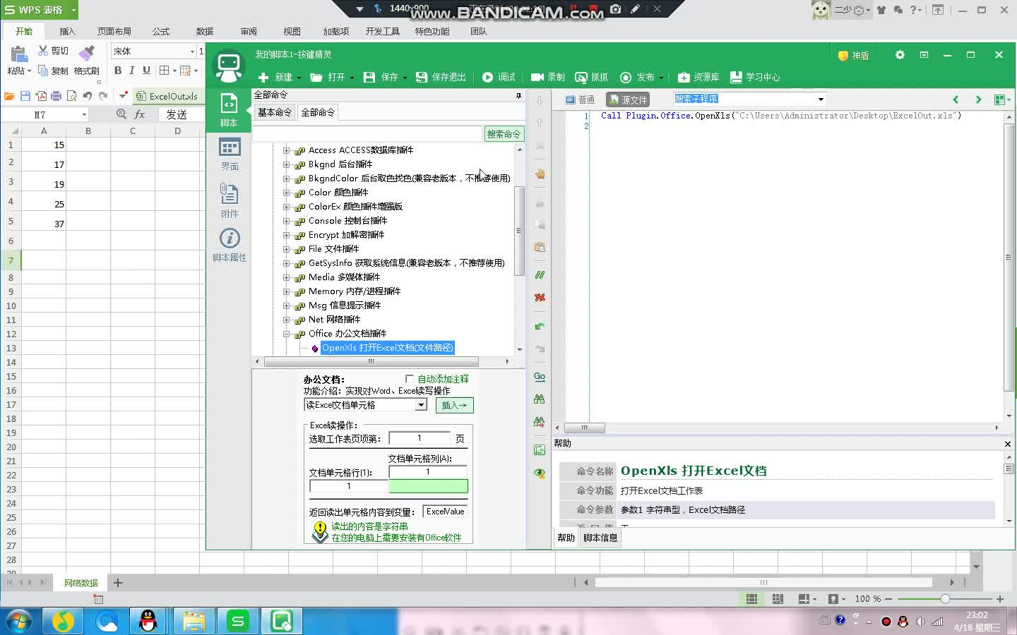This screenshot has width=1017, height=635.
Task: Switch to 界面 panel in left sidebar
Action: tap(229, 154)
